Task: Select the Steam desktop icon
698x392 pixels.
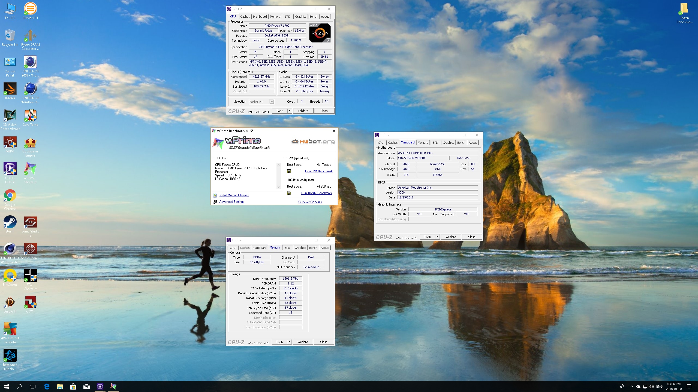Action: point(10,225)
